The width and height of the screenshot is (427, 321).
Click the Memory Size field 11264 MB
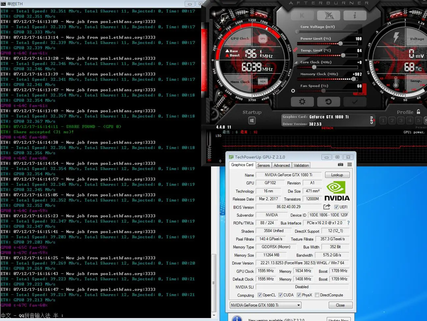[271, 255]
